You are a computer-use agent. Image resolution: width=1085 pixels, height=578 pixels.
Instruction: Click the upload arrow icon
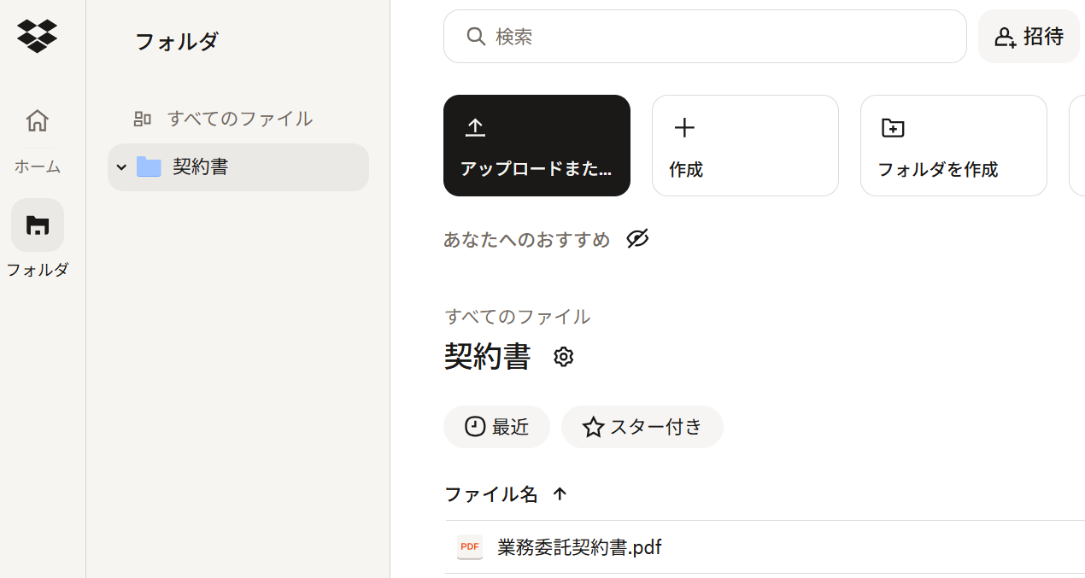475,128
